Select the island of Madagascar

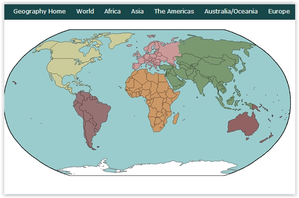click(x=176, y=118)
